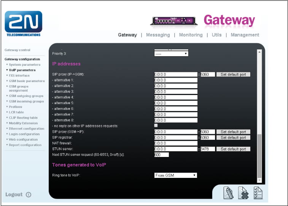288x206 pixels.
Task: Click the NAT firewall address field
Action: [x=176, y=143]
